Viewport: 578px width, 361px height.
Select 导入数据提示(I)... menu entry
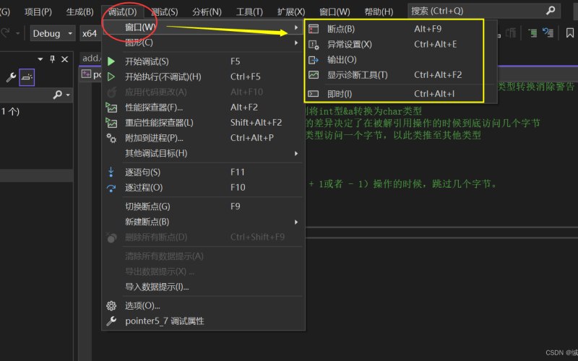coord(204,287)
